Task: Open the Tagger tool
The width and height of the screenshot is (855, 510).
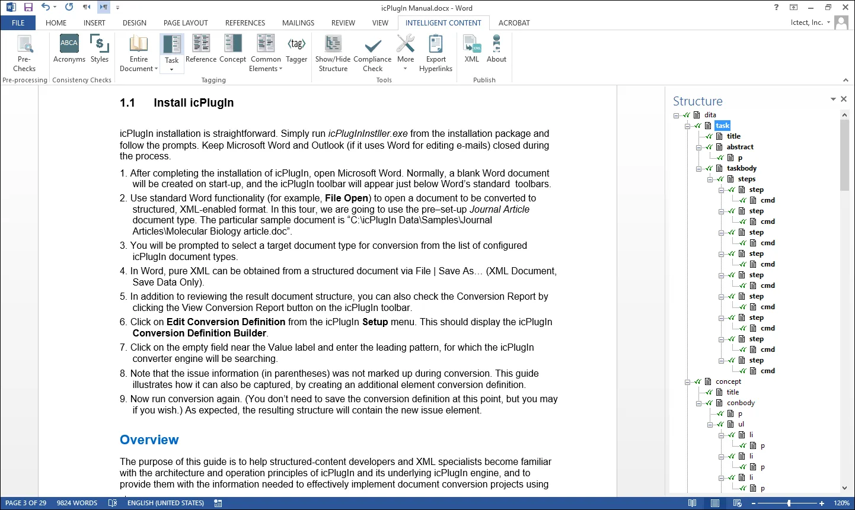Action: 296,49
